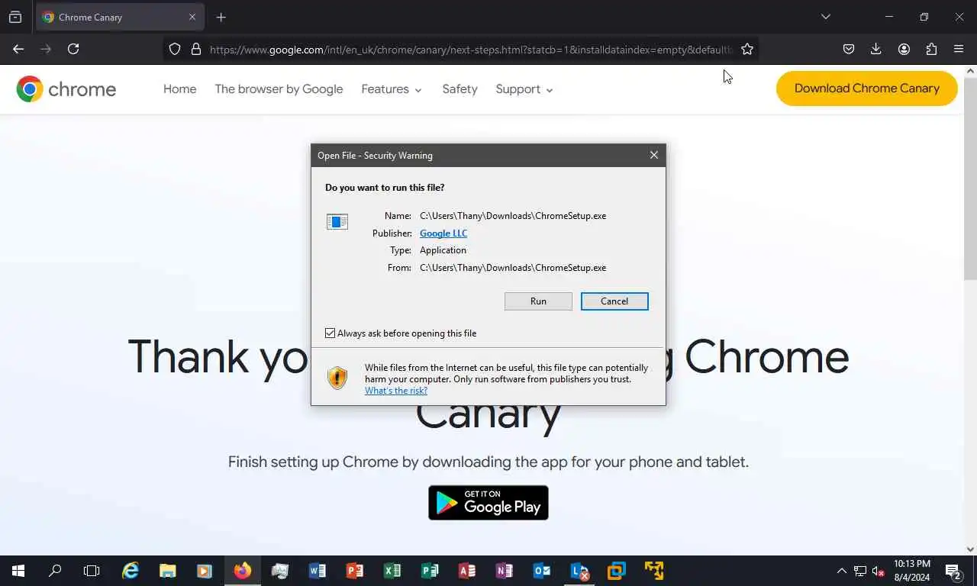Launch Outlook from the taskbar

point(541,571)
